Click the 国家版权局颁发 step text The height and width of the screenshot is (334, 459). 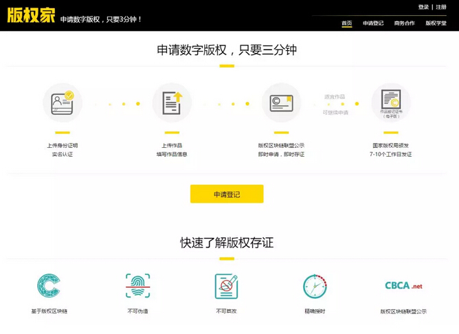point(390,145)
